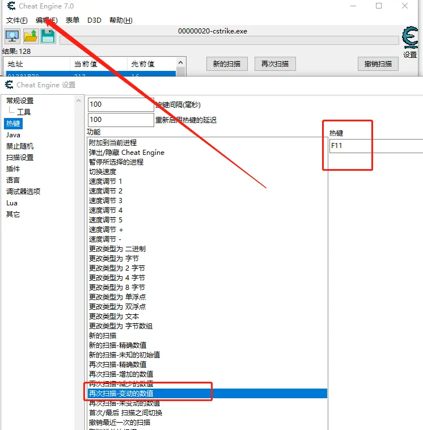The height and width of the screenshot is (430, 423).
Task: Select the 语言 settings category
Action: [13, 180]
